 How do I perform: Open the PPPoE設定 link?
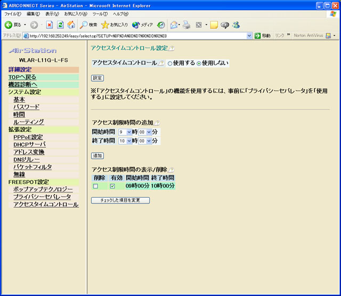pos(28,138)
